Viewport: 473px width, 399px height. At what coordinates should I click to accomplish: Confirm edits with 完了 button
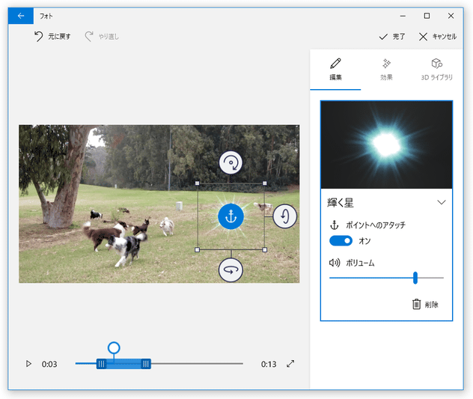pyautogui.click(x=392, y=36)
